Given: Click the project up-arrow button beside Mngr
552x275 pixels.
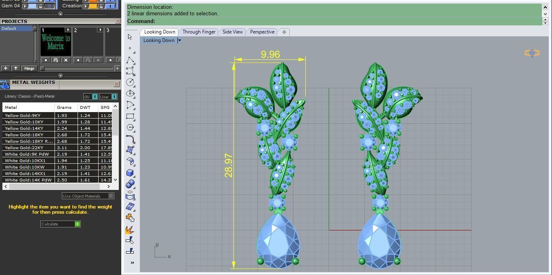Looking at the screenshot, I should point(15,69).
